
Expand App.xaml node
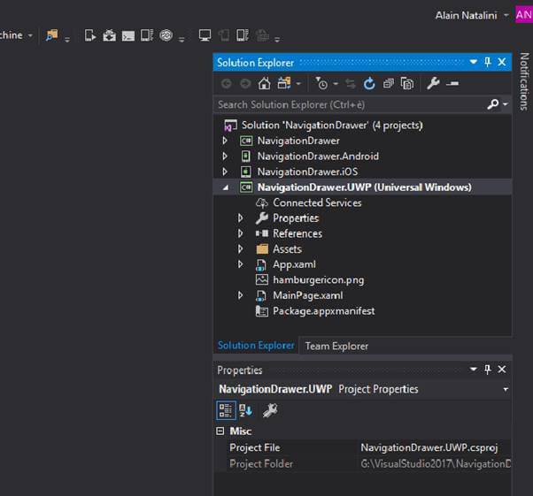tap(240, 264)
